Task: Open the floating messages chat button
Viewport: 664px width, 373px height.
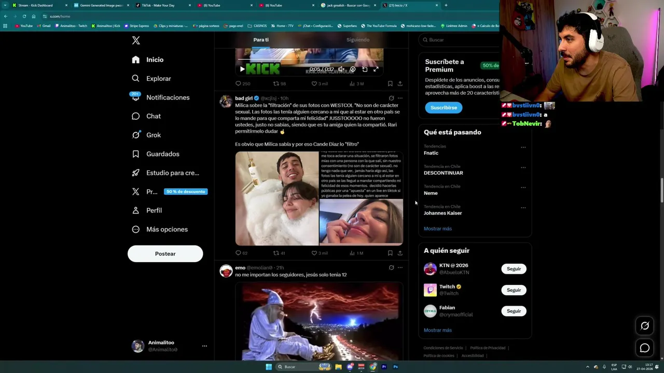Action: 645,348
